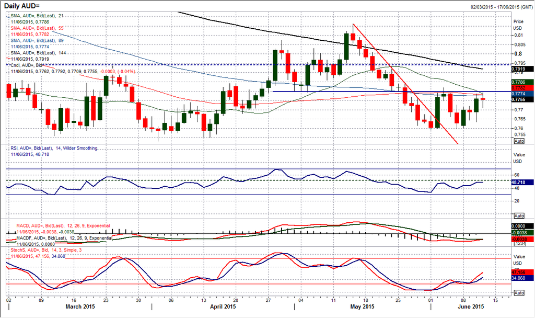
Task: Open the RSI Wilder Smoothing indicator label
Action: pyautogui.click(x=54, y=149)
